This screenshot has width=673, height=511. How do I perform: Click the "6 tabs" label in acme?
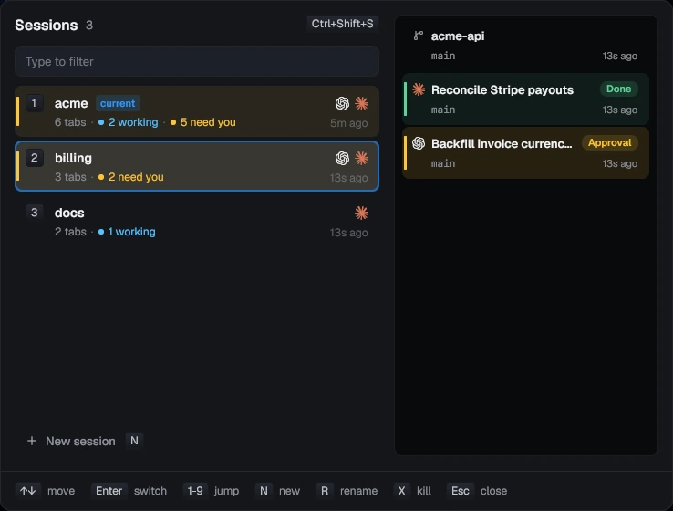click(x=70, y=122)
